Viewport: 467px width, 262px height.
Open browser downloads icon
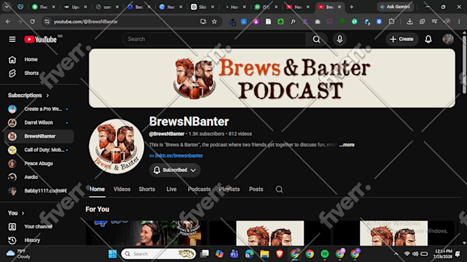(410, 21)
